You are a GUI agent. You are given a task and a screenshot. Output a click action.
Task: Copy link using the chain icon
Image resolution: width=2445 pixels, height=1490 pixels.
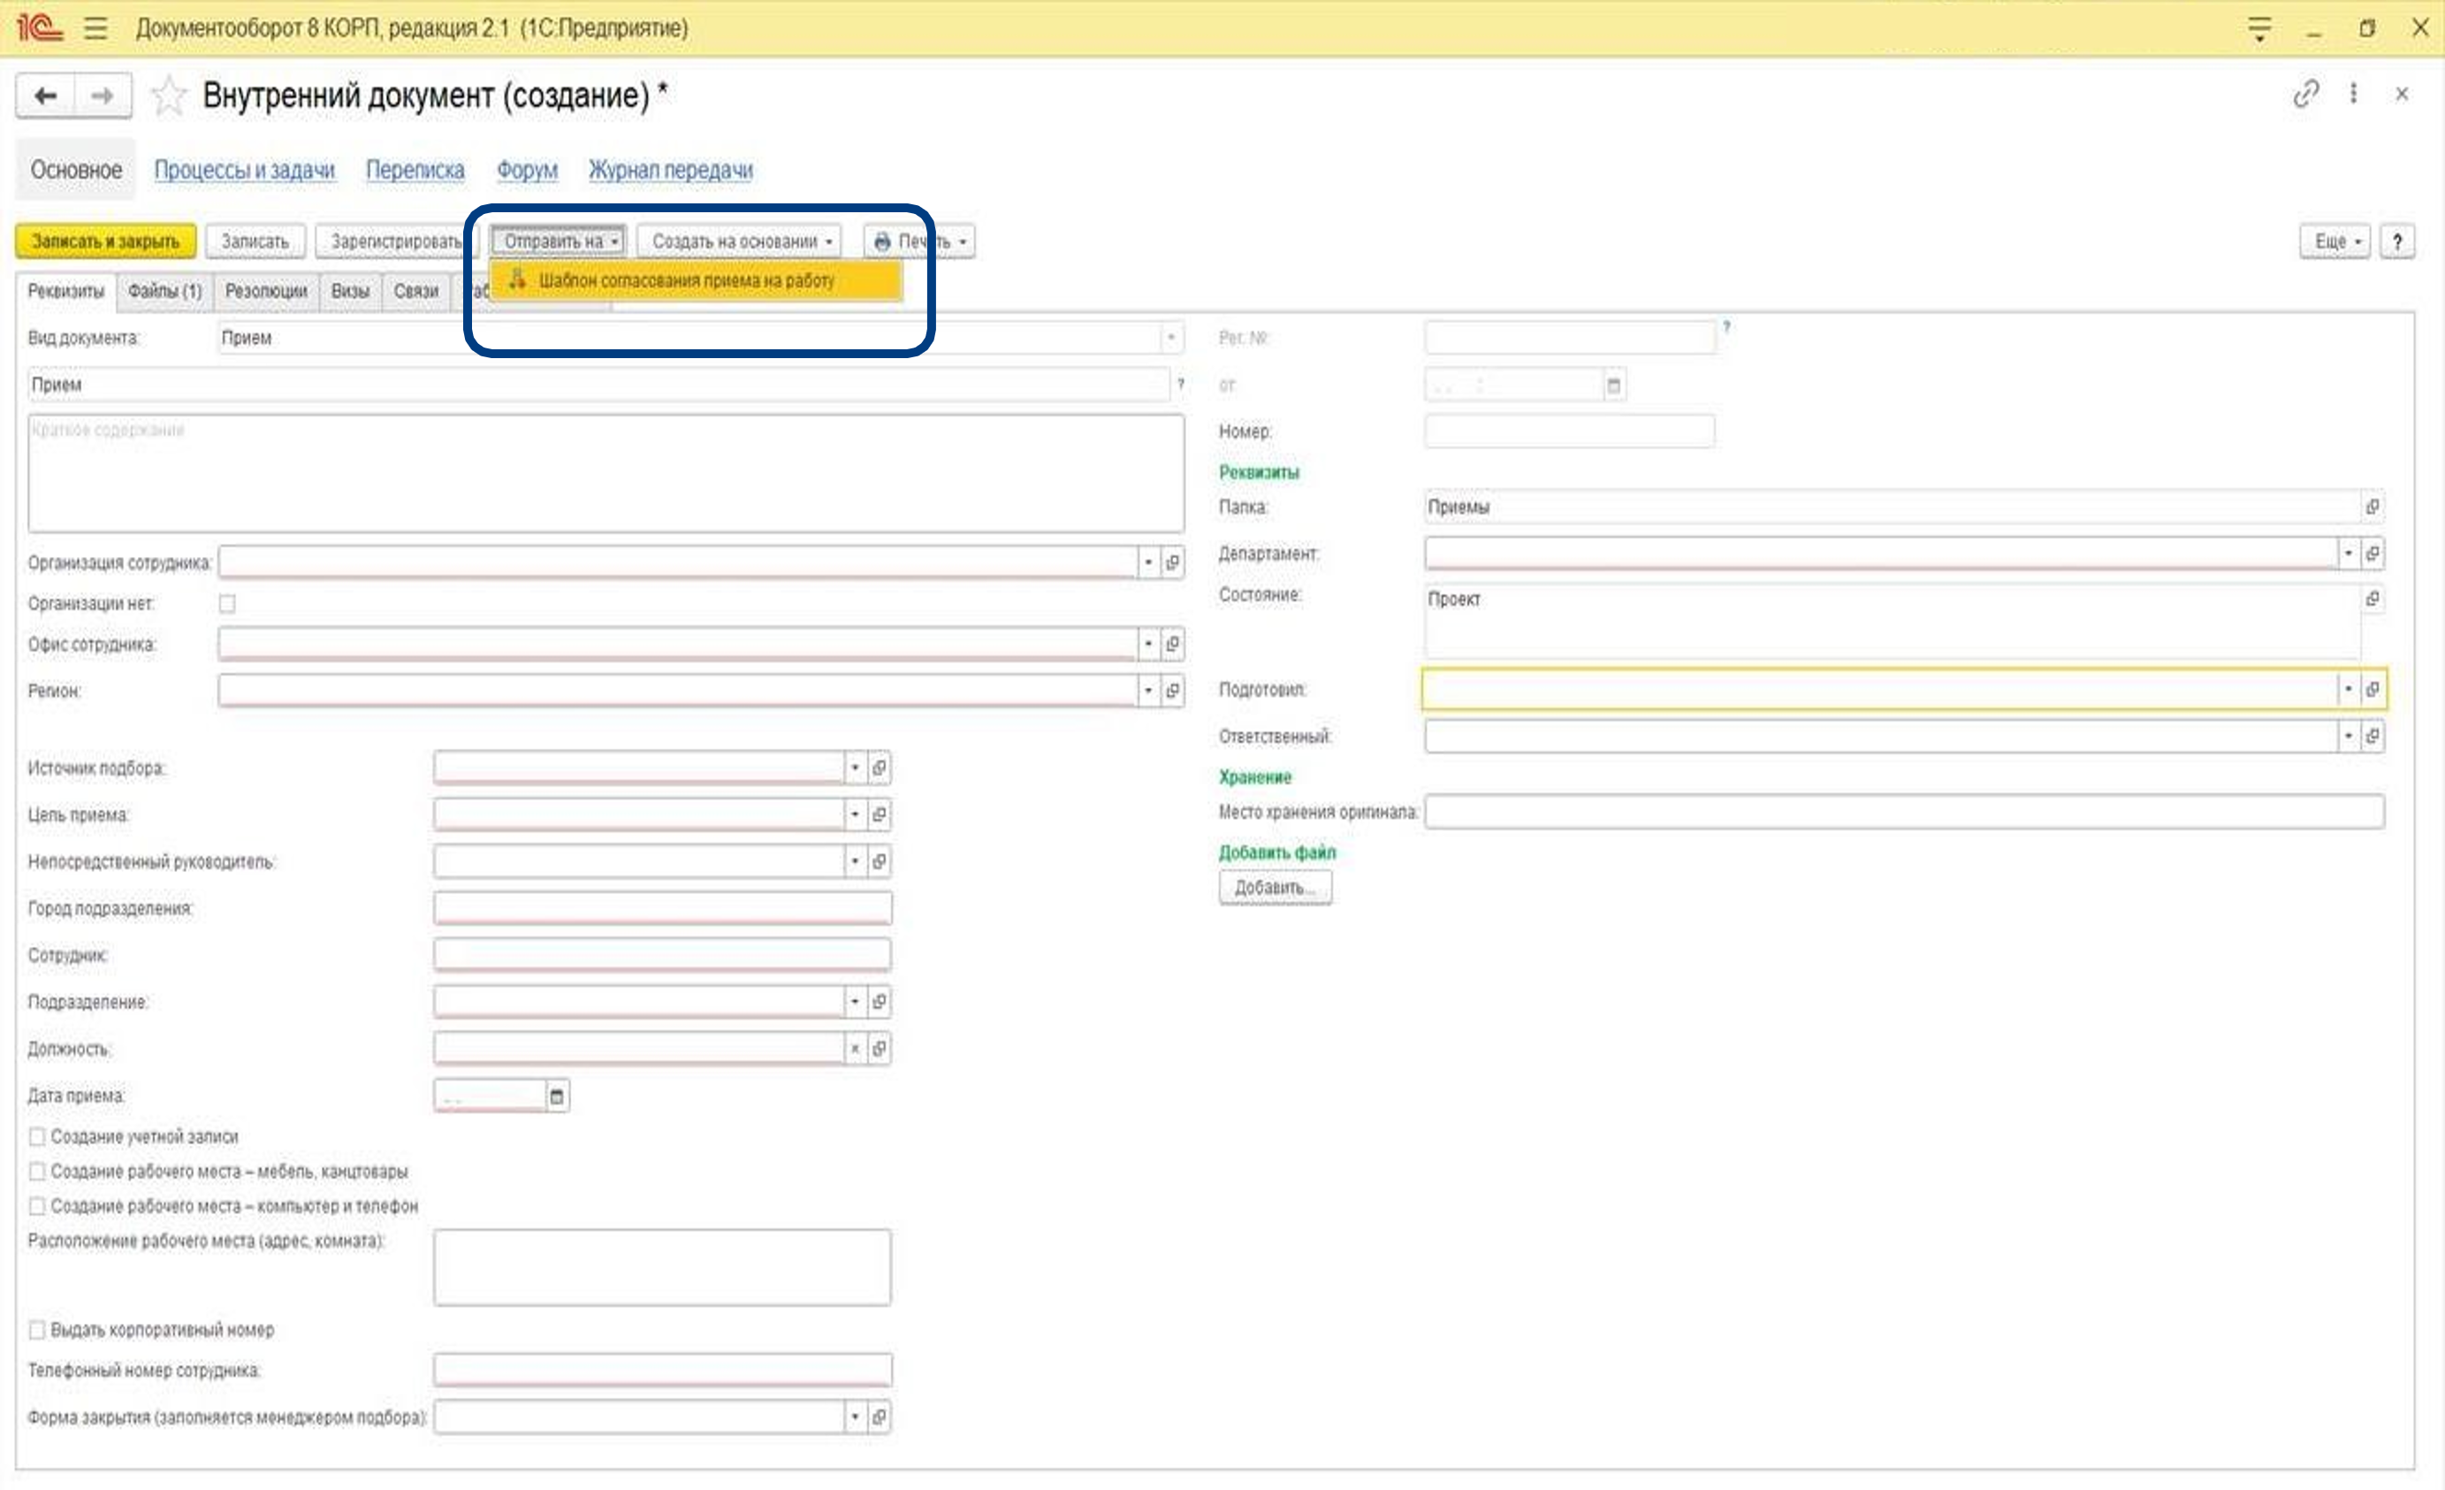click(x=2306, y=94)
